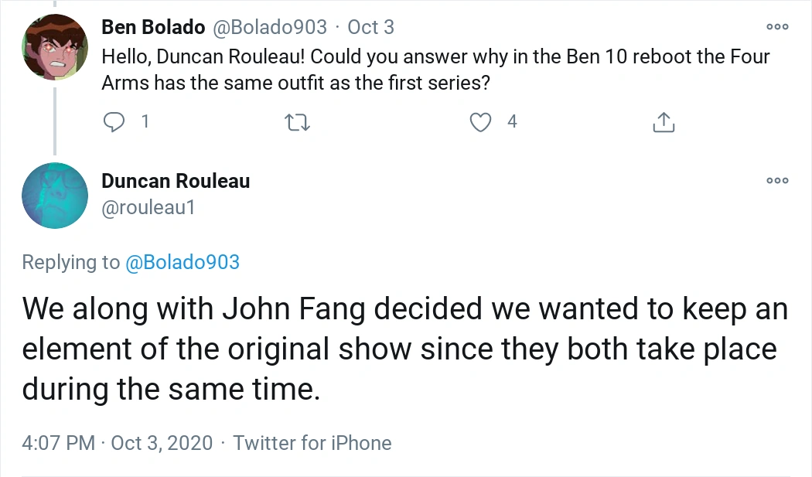Open Duncan Rouleau's display name link

pyautogui.click(x=176, y=181)
